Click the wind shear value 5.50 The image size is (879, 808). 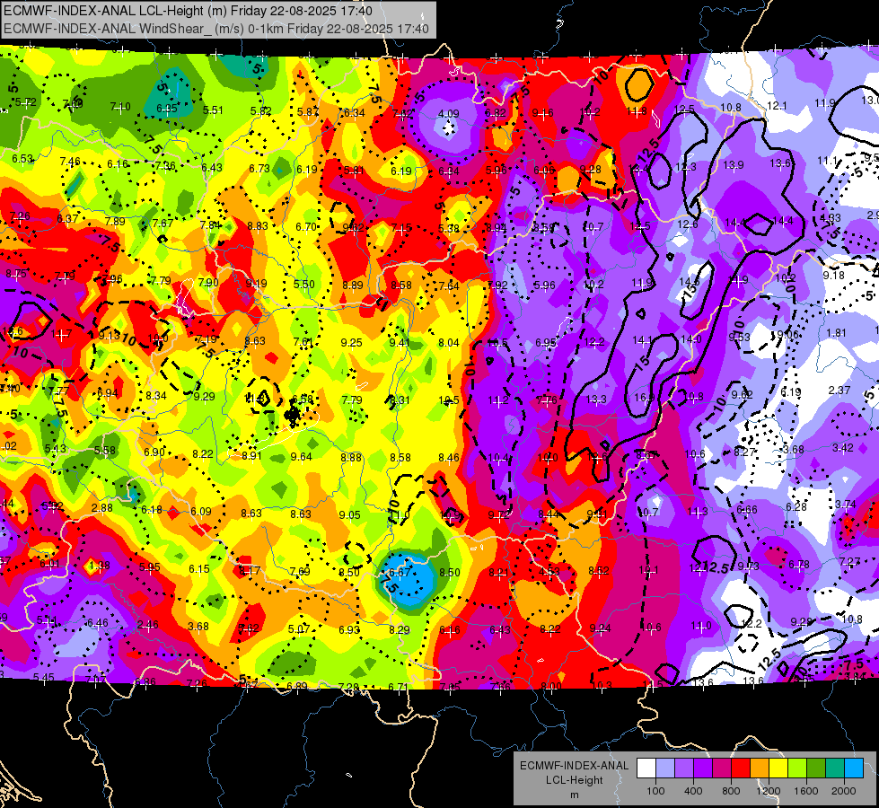tap(304, 285)
